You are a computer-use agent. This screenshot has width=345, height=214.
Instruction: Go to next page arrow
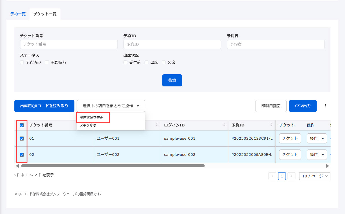coord(292,176)
